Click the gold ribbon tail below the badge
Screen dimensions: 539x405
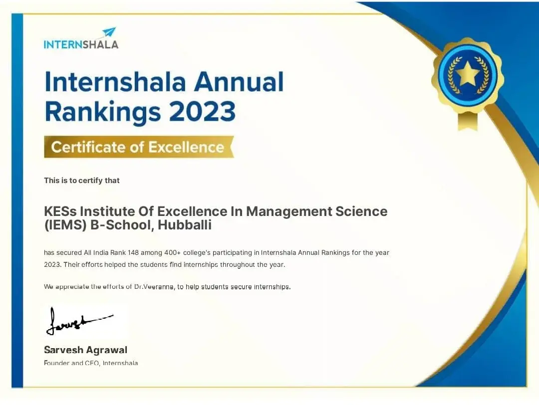pyautogui.click(x=468, y=121)
